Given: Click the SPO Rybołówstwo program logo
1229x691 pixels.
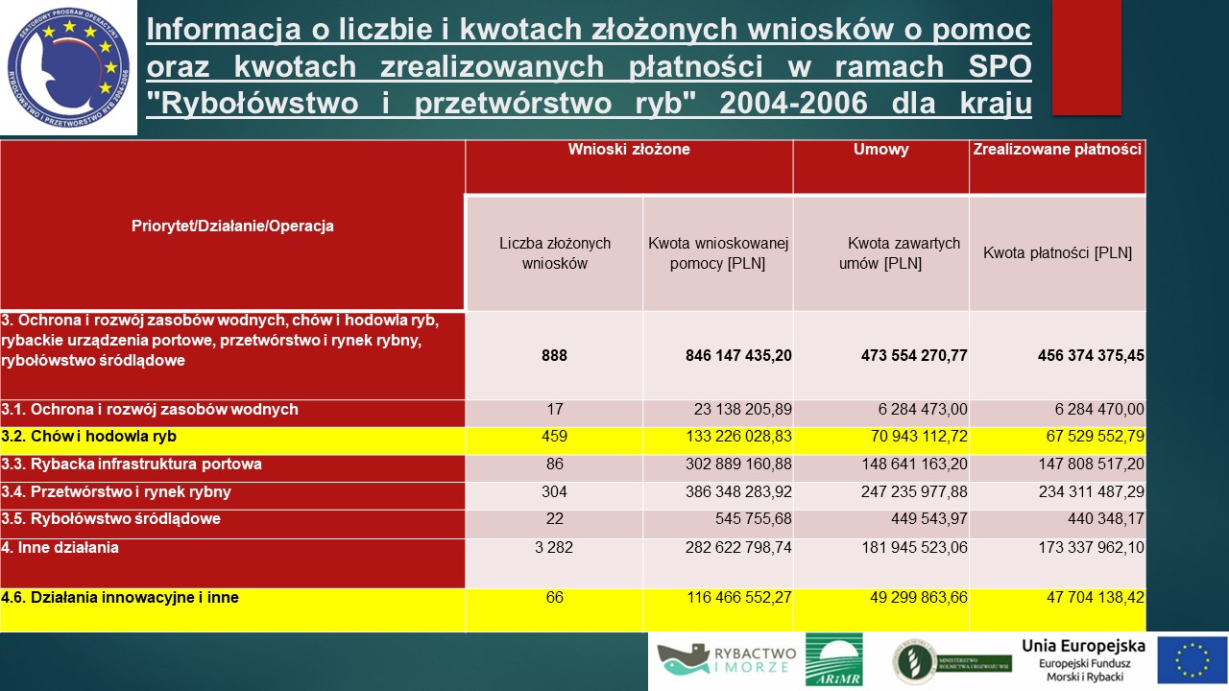Looking at the screenshot, I should click(x=69, y=68).
